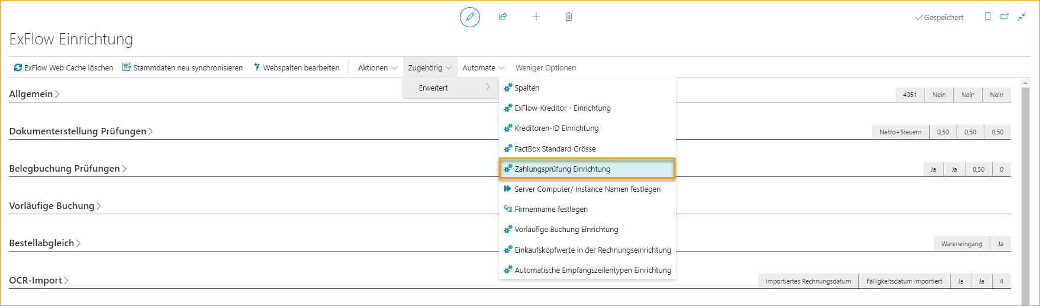Select Kreditoren-ID Einrichtung
Image resolution: width=1040 pixels, height=306 pixels.
[587, 128]
